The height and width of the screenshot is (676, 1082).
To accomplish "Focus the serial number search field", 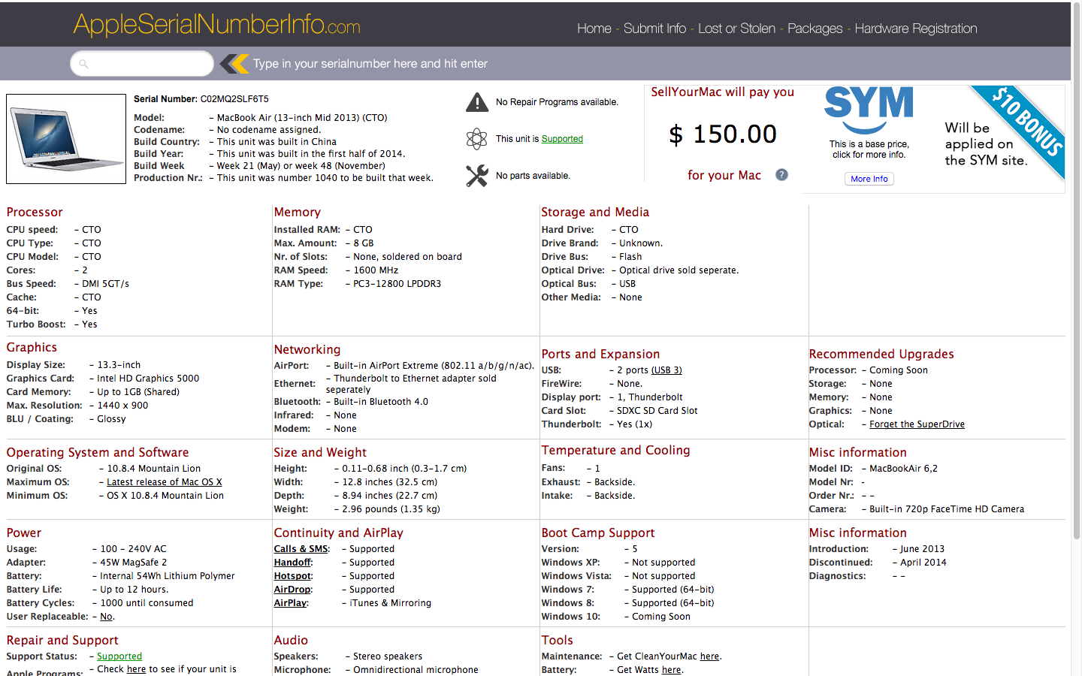I will (x=142, y=64).
